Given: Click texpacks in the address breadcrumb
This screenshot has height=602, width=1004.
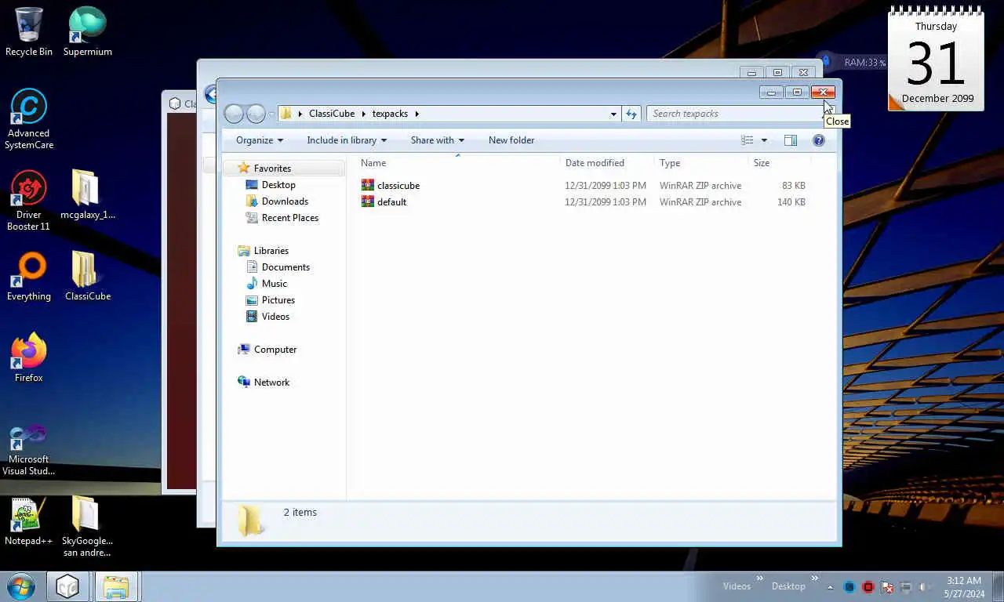Looking at the screenshot, I should [390, 114].
